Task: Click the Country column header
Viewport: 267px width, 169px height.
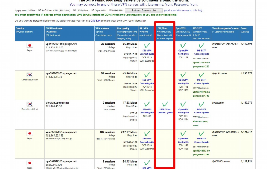Action: (x=30, y=33)
